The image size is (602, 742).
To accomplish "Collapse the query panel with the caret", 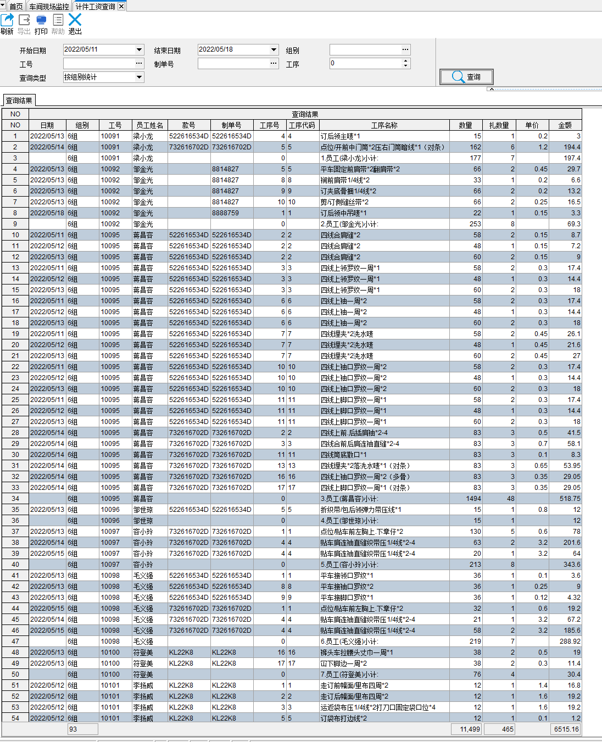I will [492, 88].
